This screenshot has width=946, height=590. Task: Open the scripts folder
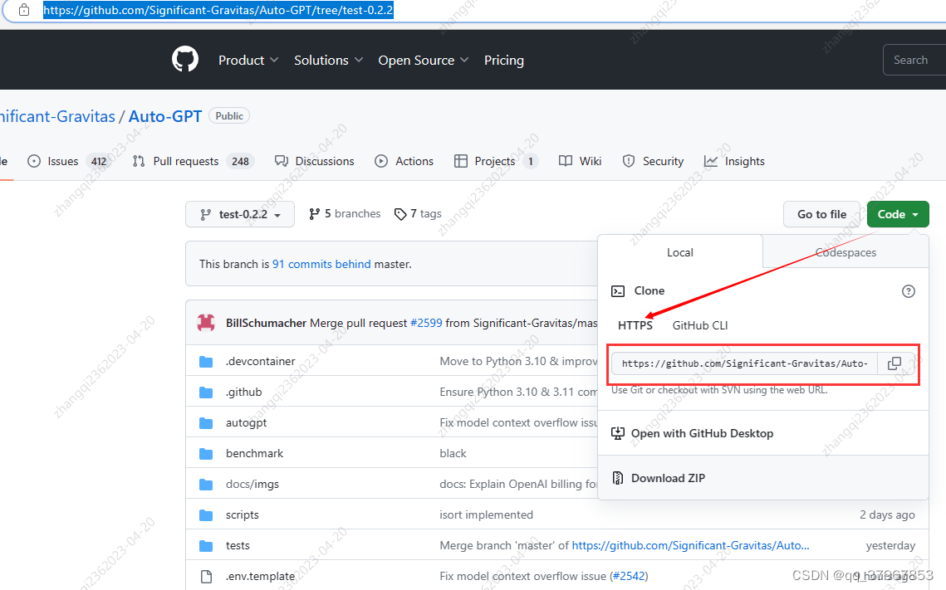click(242, 514)
